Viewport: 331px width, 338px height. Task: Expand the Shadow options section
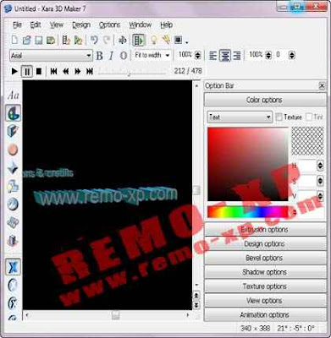(265, 272)
